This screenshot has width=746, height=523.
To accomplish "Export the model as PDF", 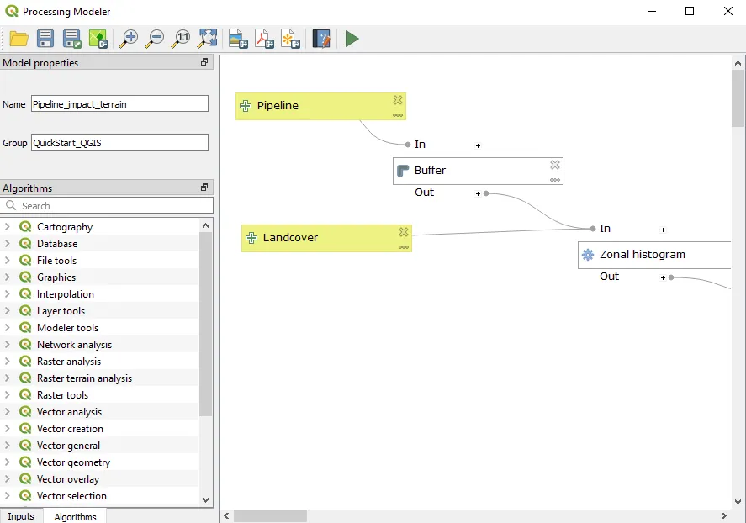I will coord(265,39).
